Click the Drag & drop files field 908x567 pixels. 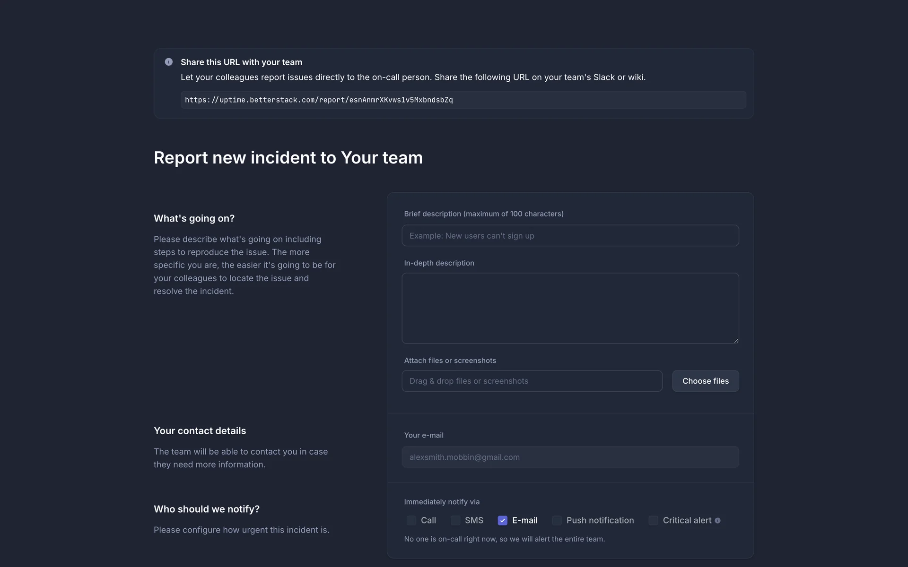tap(532, 381)
